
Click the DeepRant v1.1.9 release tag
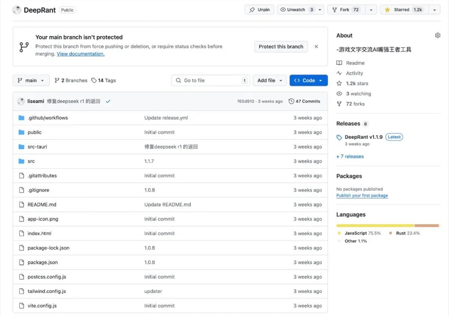click(363, 137)
